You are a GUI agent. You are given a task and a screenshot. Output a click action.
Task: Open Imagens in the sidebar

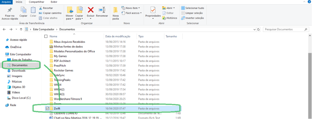click(17, 76)
